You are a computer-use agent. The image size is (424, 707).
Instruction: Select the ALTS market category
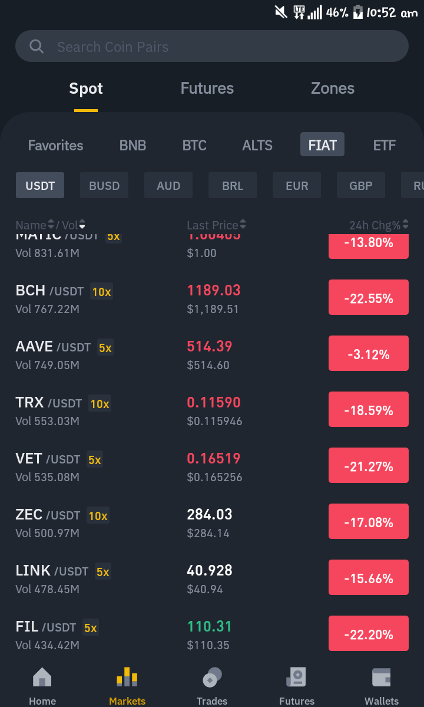point(257,145)
